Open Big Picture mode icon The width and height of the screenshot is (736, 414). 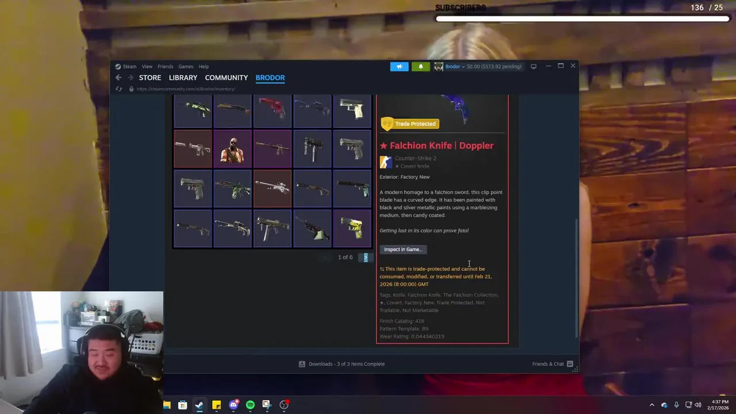[x=534, y=66]
